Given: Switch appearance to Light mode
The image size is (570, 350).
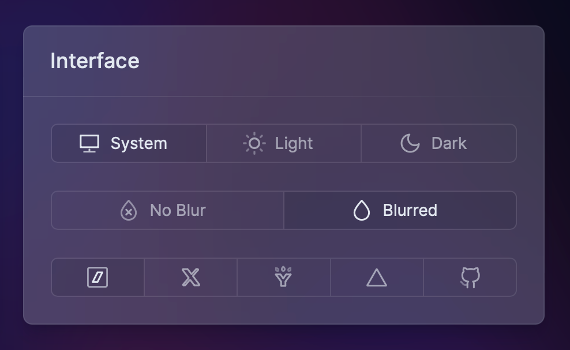Looking at the screenshot, I should point(284,144).
